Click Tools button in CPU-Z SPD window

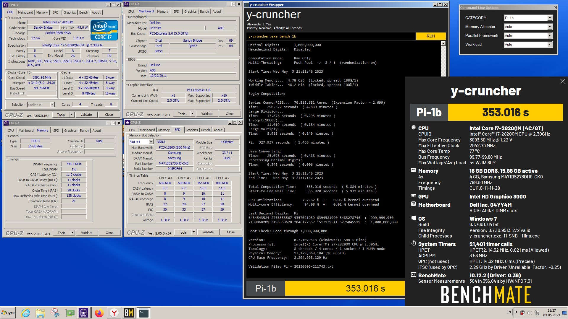183,232
